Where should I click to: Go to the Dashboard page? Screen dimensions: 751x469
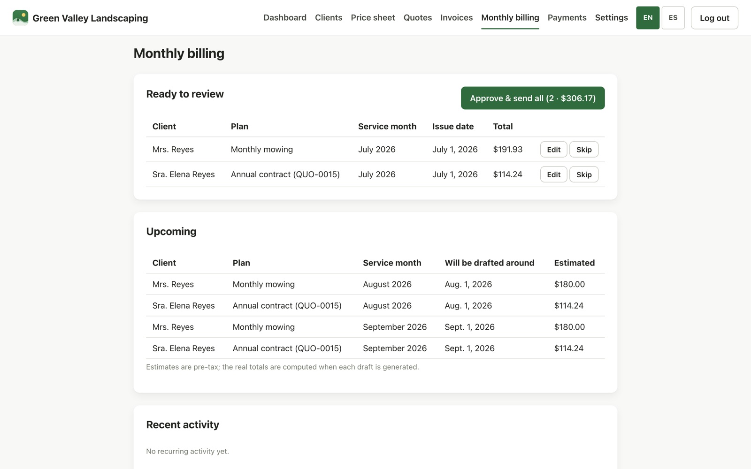click(285, 17)
